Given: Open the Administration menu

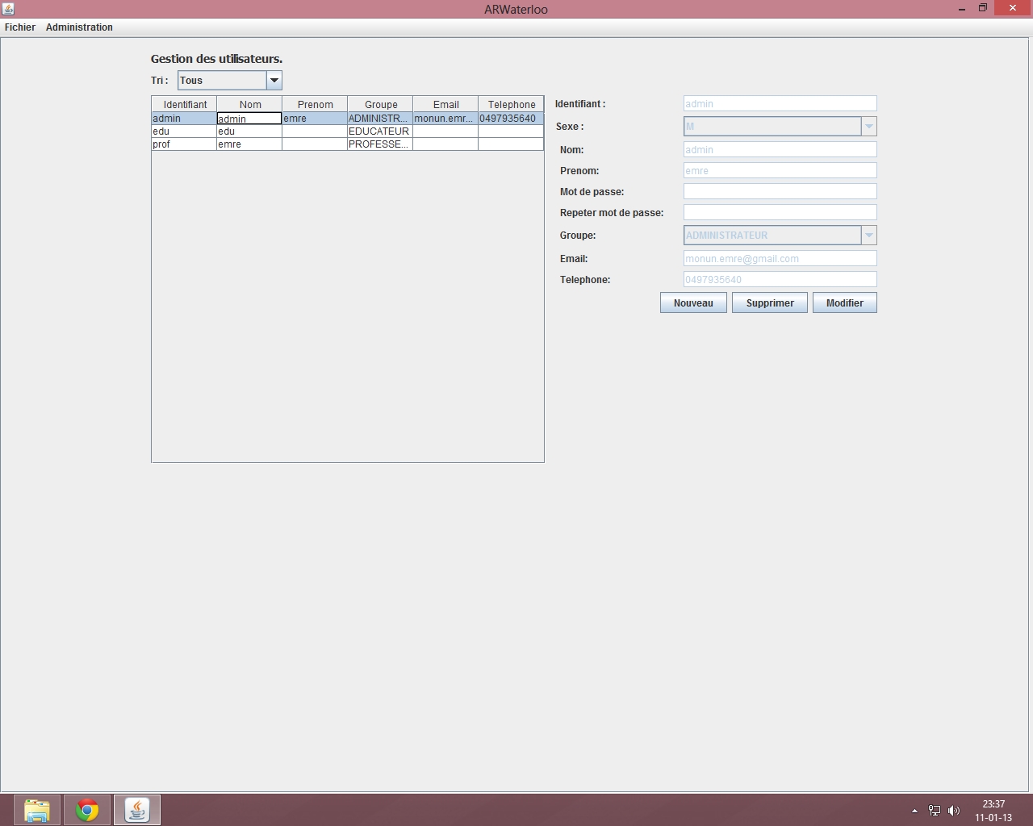Looking at the screenshot, I should [79, 27].
